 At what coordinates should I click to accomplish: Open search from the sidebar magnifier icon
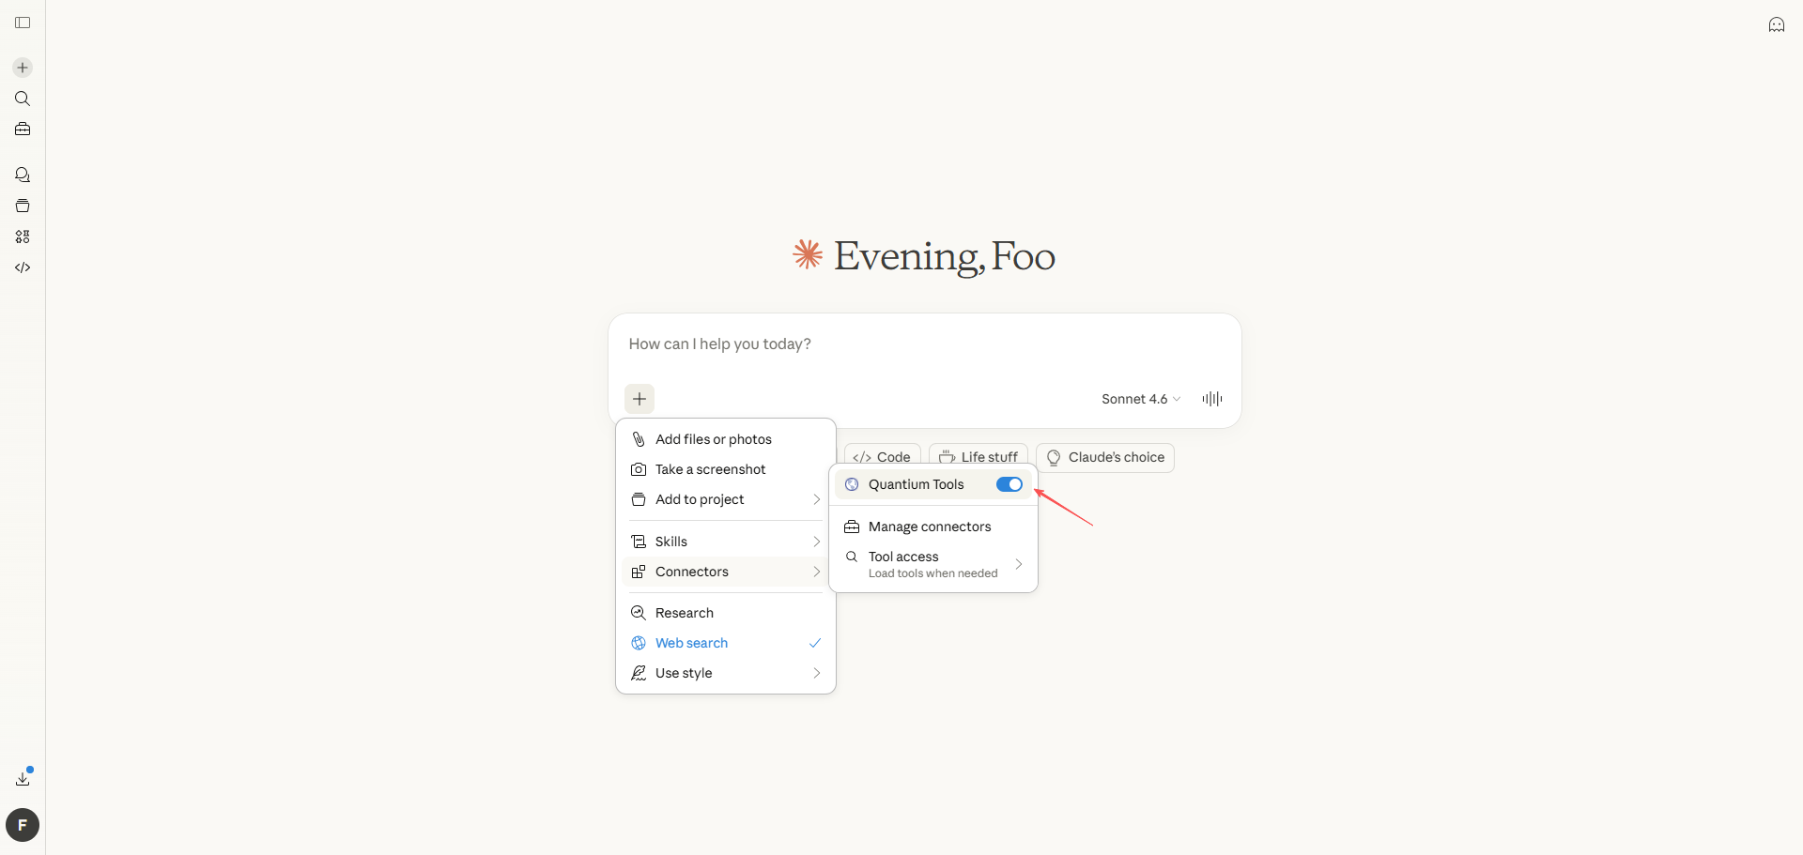click(x=23, y=99)
